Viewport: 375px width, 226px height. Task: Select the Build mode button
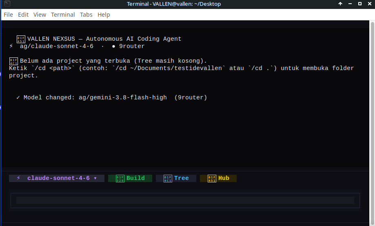click(130, 178)
